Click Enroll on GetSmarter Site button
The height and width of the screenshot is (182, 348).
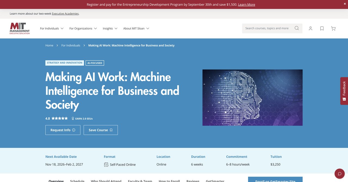click(275, 180)
